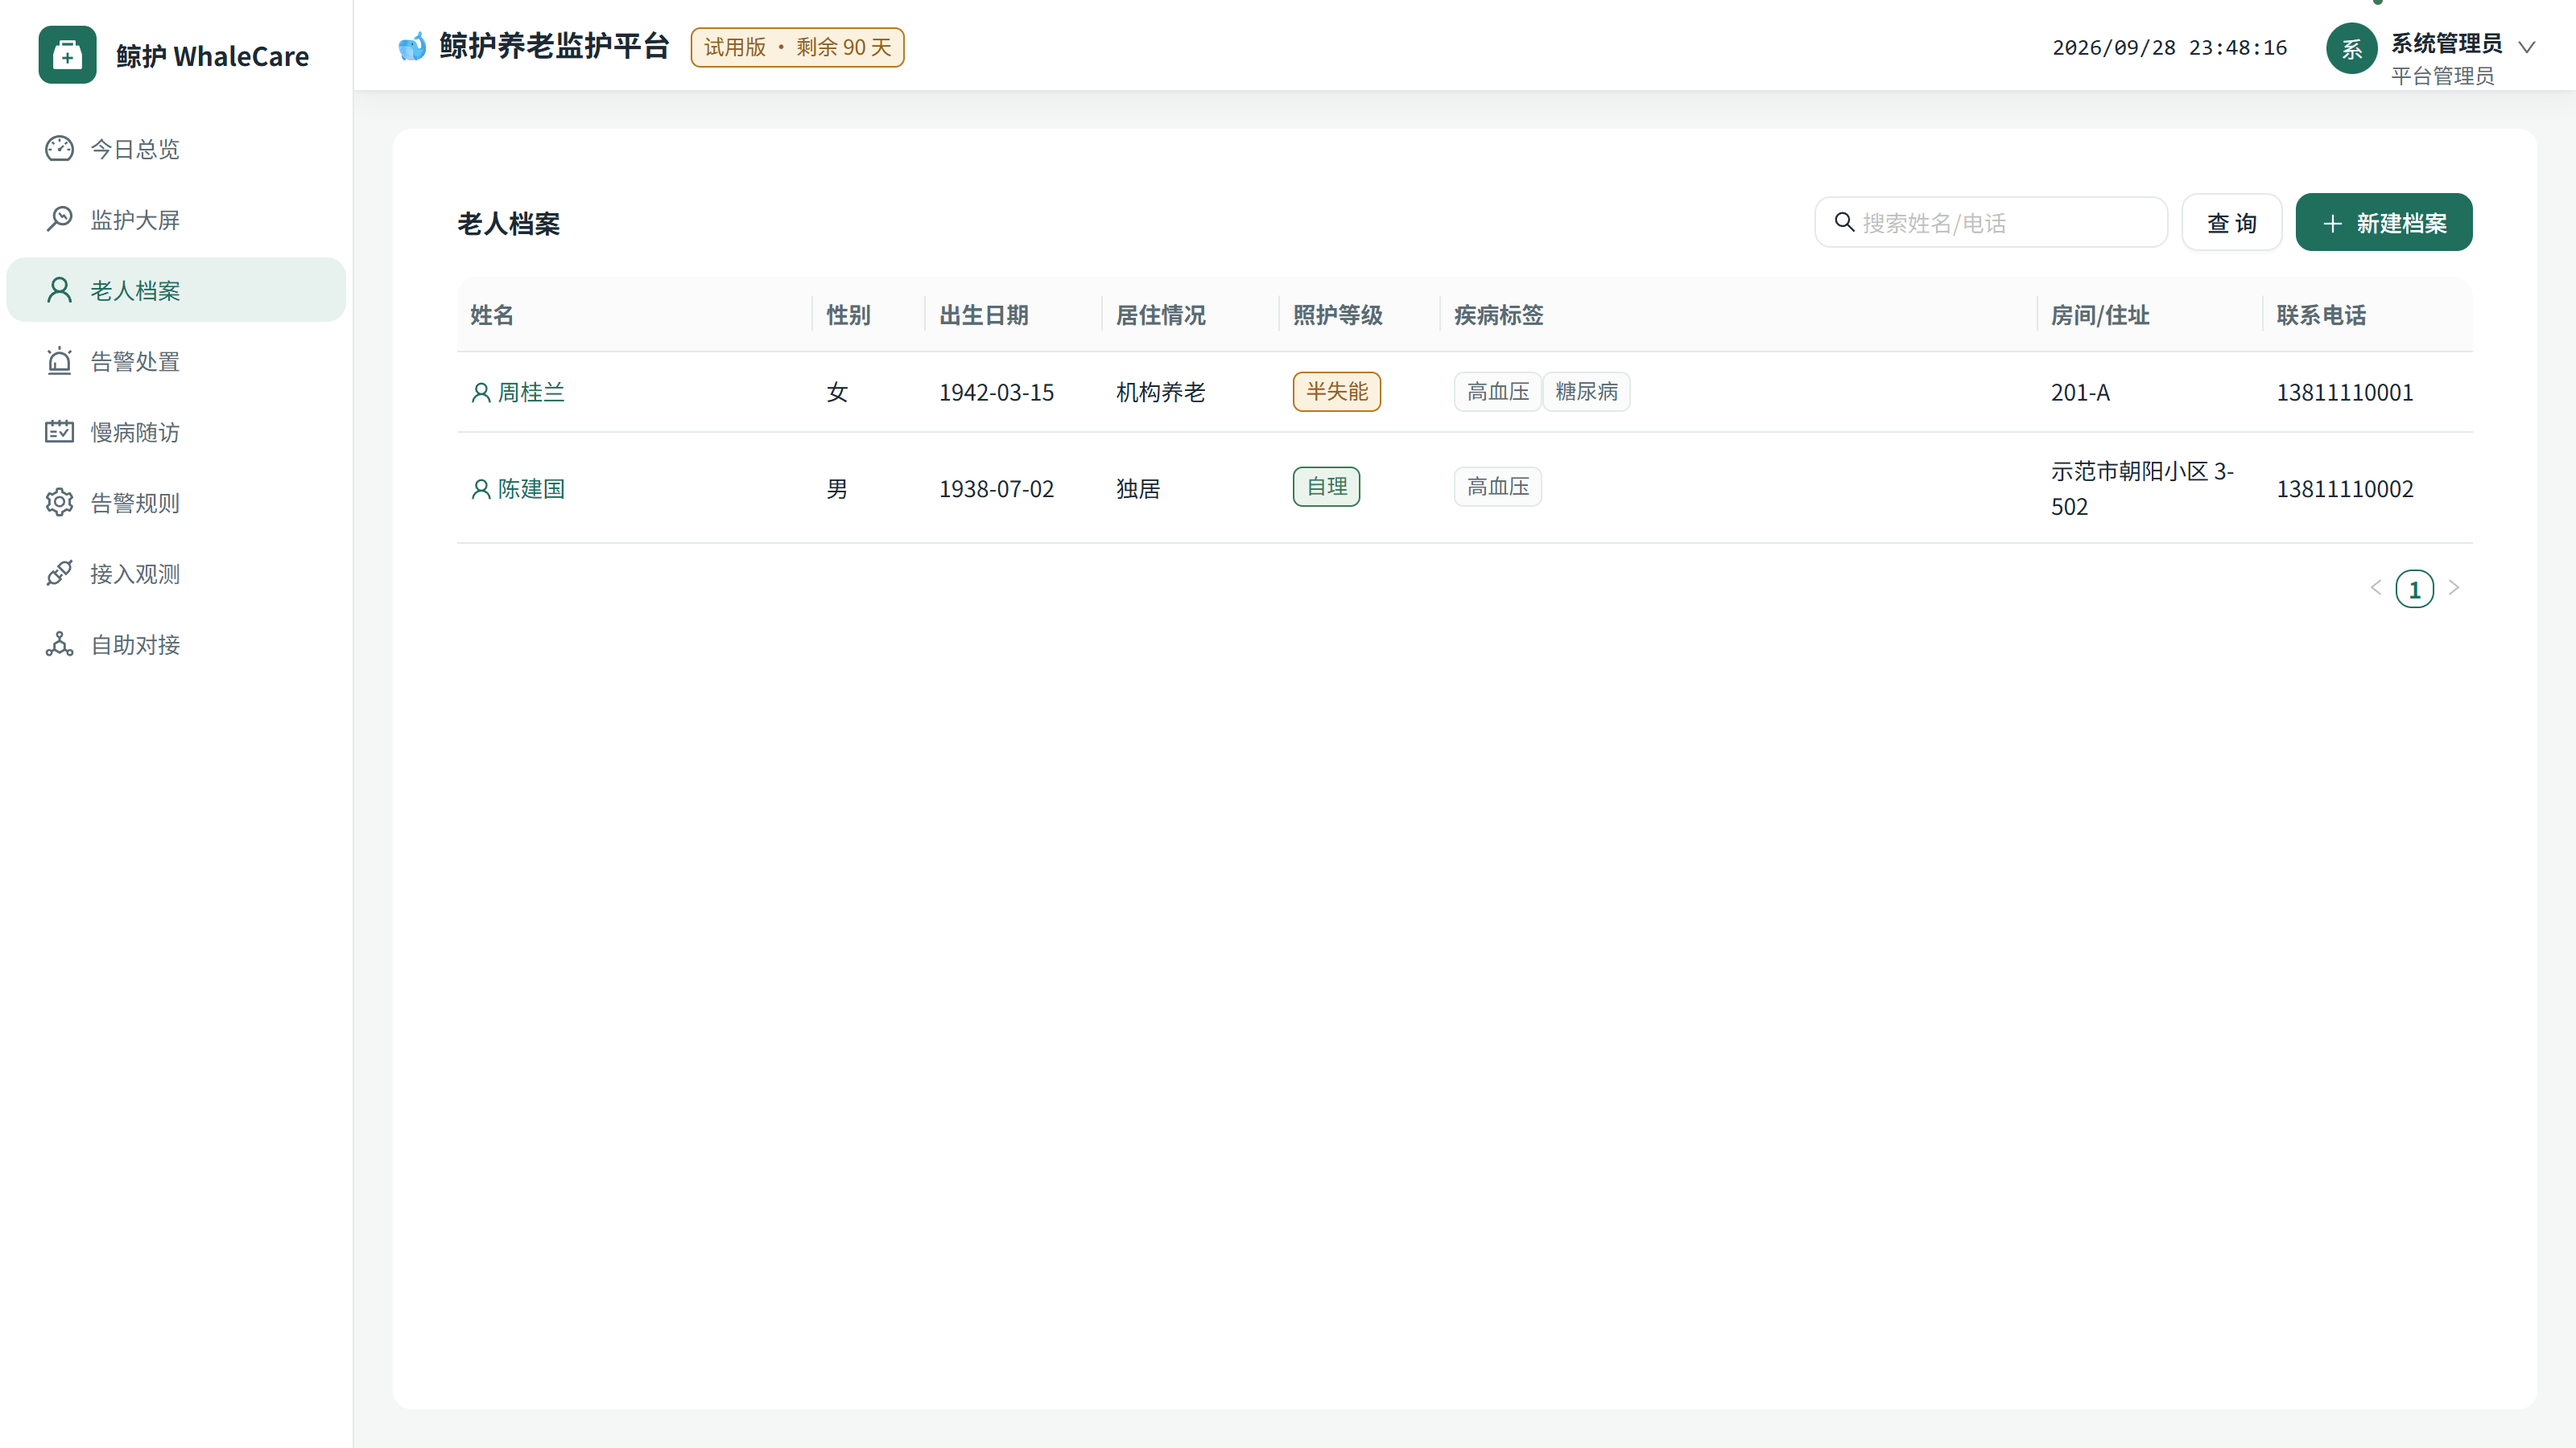Expand the 系统管理员 account dropdown arrow
This screenshot has height=1448, width=2576.
2527,47
